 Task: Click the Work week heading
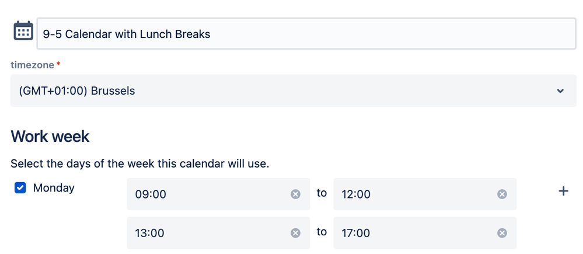(50, 137)
